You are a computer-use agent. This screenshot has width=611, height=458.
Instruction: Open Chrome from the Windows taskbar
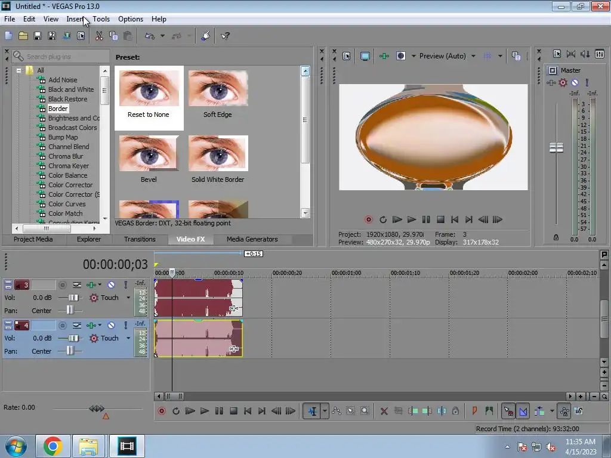pos(53,446)
